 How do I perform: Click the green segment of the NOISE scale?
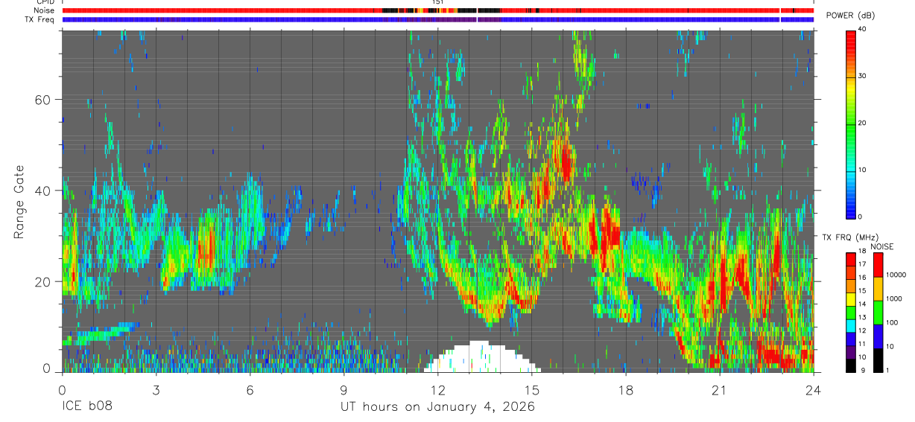[x=877, y=312]
